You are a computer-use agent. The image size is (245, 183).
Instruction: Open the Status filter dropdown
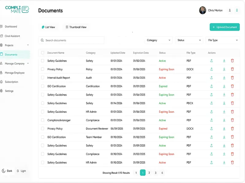coord(189,40)
